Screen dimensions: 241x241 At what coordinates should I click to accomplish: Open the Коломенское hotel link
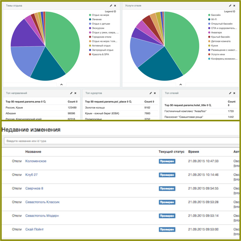click(36, 161)
